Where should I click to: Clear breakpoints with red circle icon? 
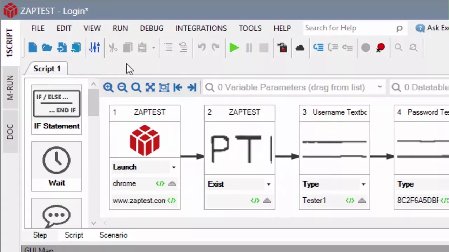(x=380, y=48)
